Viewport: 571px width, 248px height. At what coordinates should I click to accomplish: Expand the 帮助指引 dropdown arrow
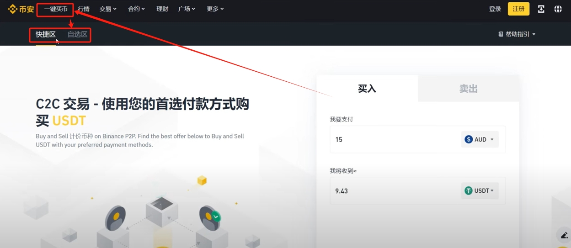[x=534, y=34]
